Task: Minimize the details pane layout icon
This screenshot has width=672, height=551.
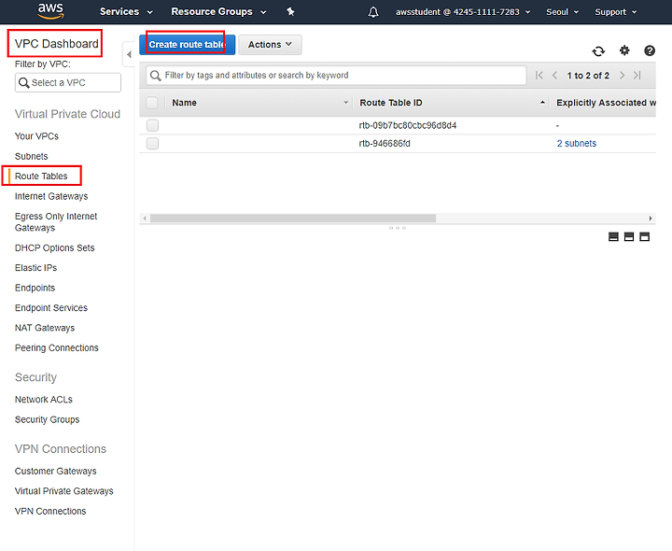Action: tap(644, 236)
